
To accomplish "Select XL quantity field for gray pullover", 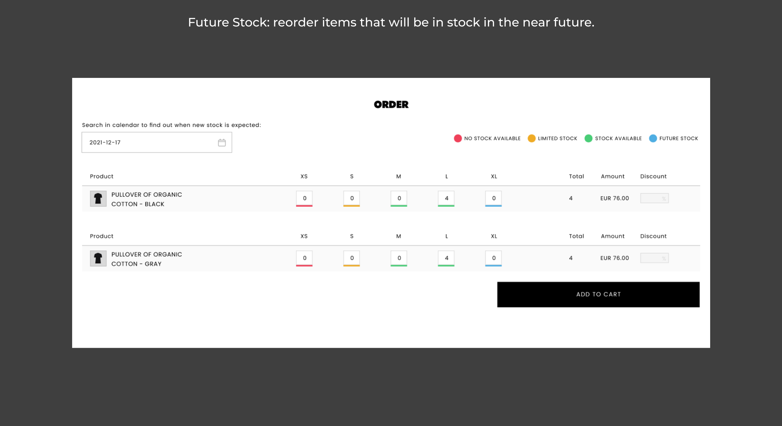I will pos(493,258).
